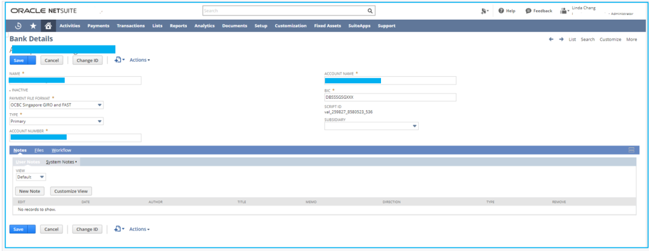The image size is (649, 251).
Task: Click the Oracle NetSuite logo
Action: point(43,11)
